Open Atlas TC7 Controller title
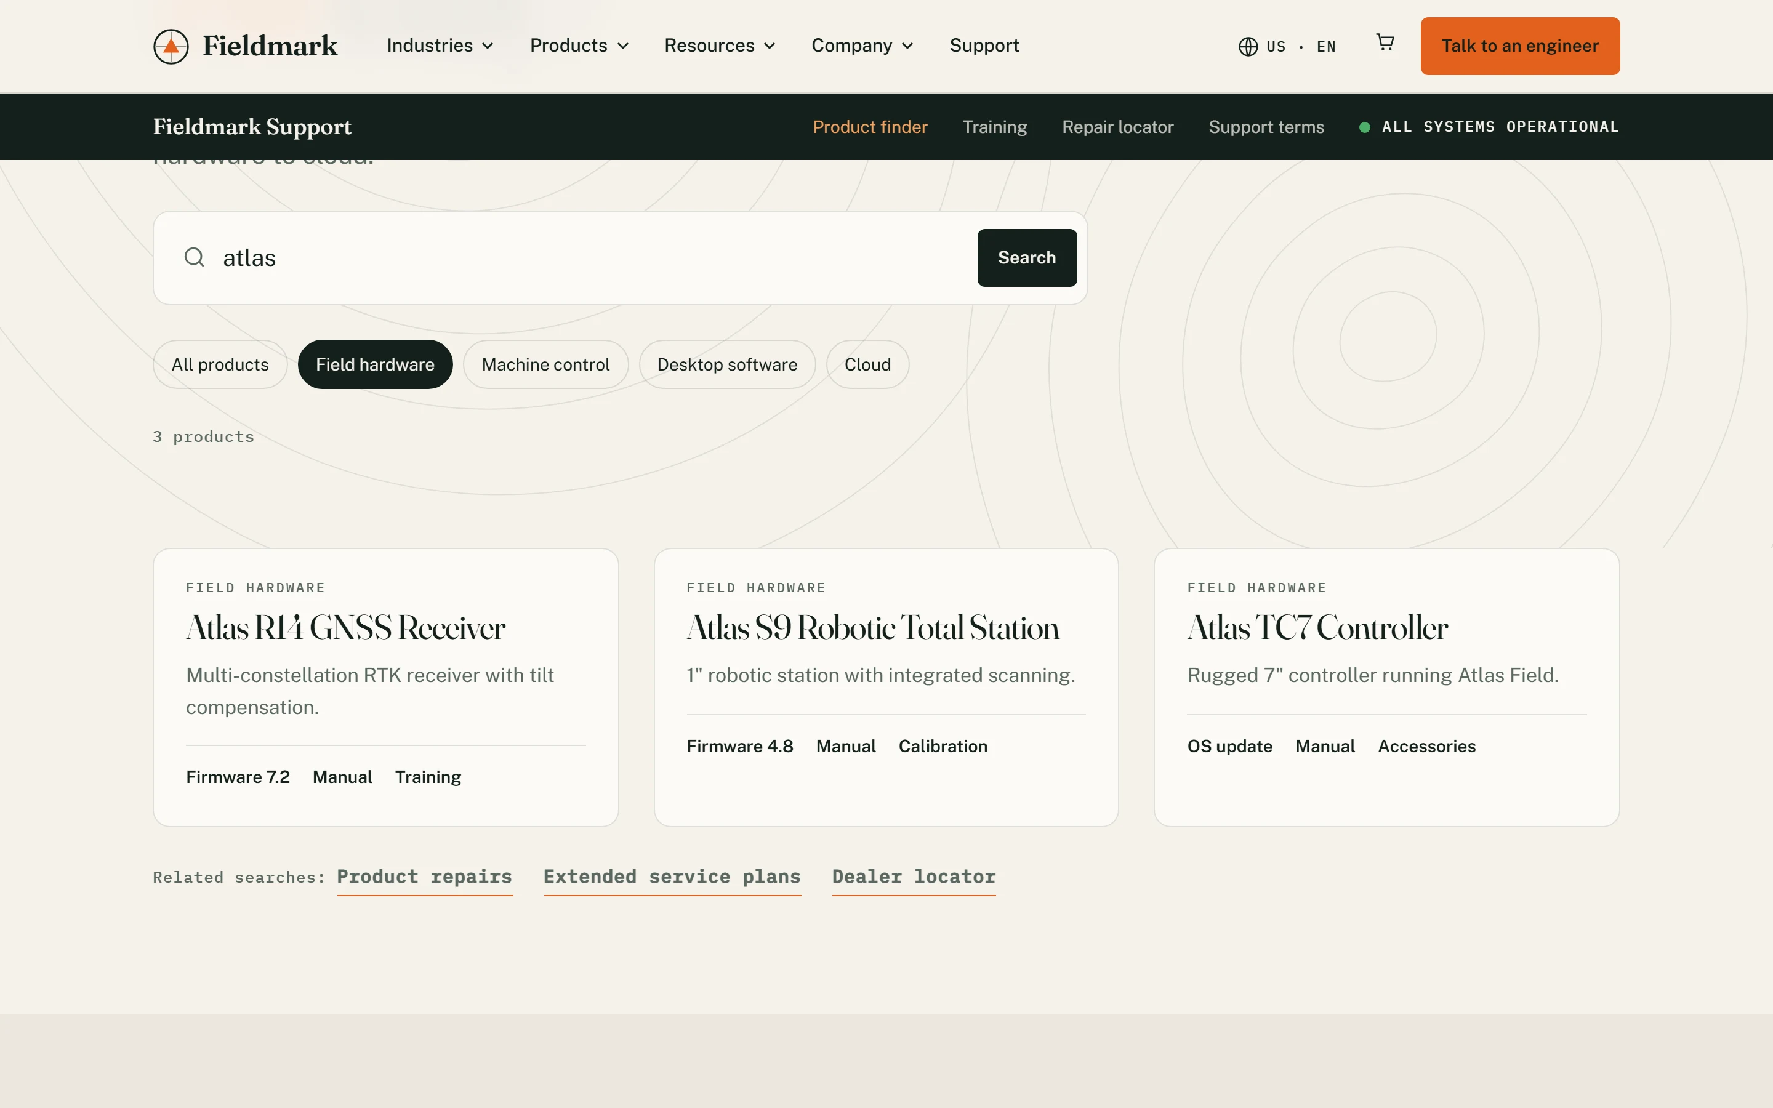Screen dimensions: 1773x1108 tap(1317, 628)
